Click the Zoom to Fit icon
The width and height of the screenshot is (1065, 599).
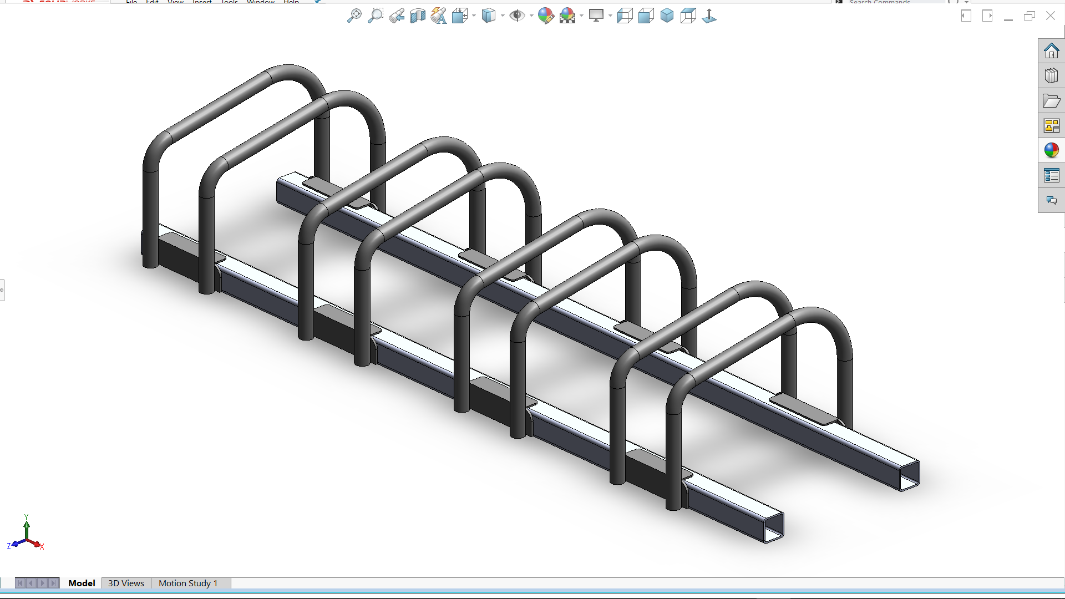tap(354, 16)
